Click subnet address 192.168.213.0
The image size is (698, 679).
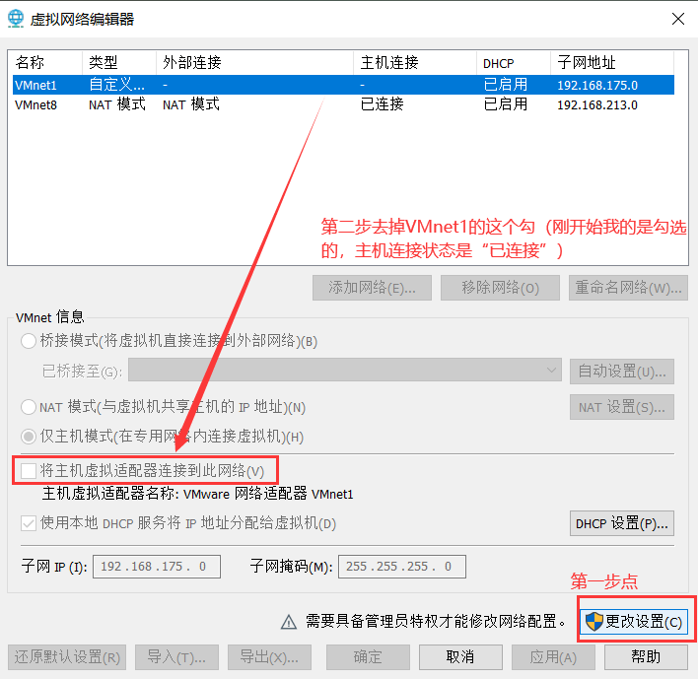[597, 105]
